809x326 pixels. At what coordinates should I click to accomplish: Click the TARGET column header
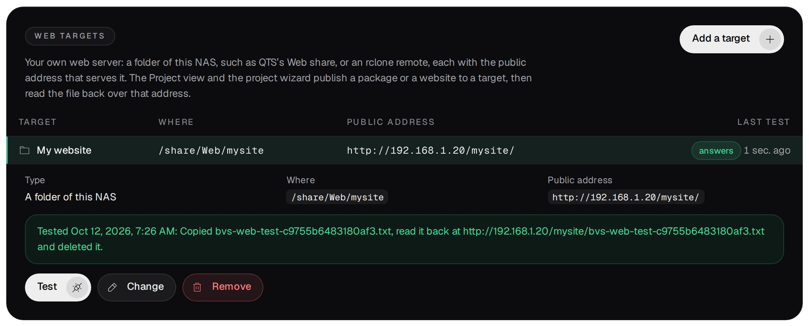[37, 122]
